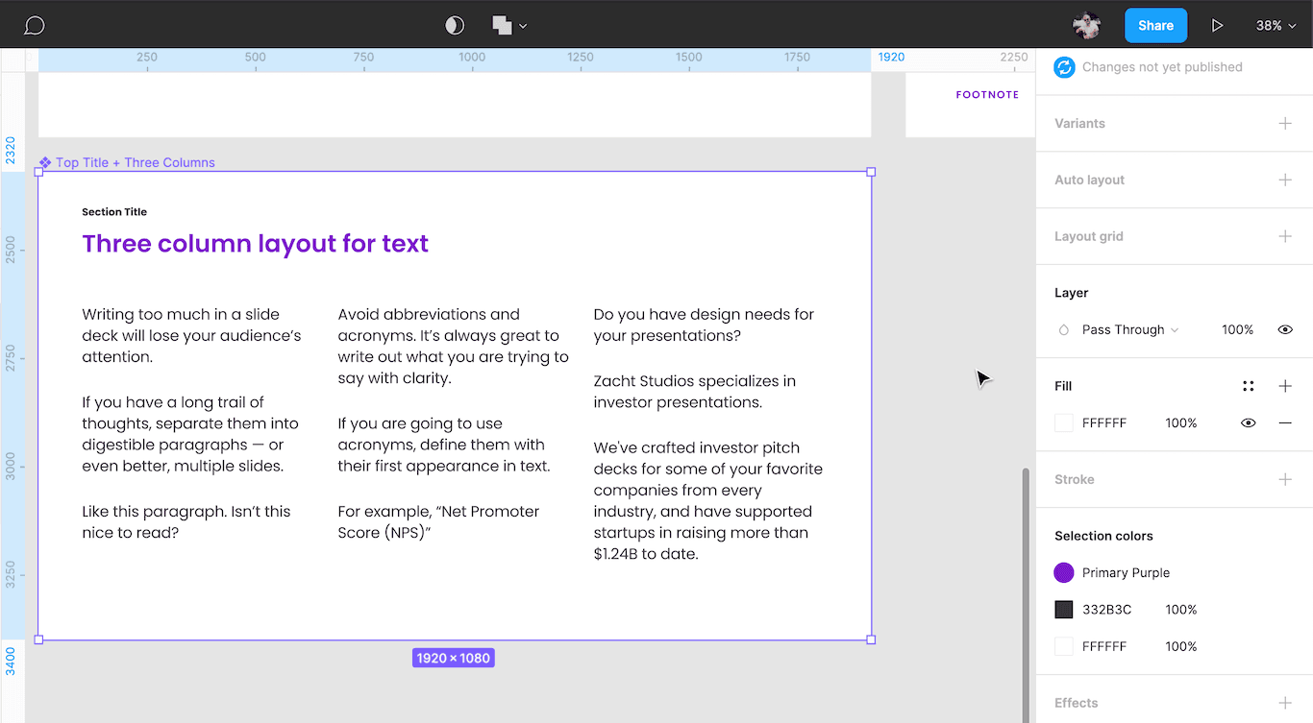Viewport: 1313px width, 723px height.
Task: Open the Pass Through blend mode dropdown
Action: coord(1129,329)
